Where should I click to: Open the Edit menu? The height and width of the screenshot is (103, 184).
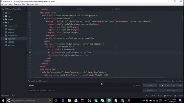[x=6, y=4]
